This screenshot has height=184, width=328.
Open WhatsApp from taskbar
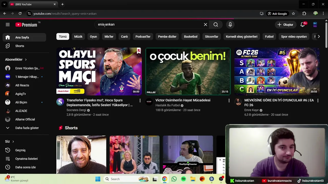(174, 179)
